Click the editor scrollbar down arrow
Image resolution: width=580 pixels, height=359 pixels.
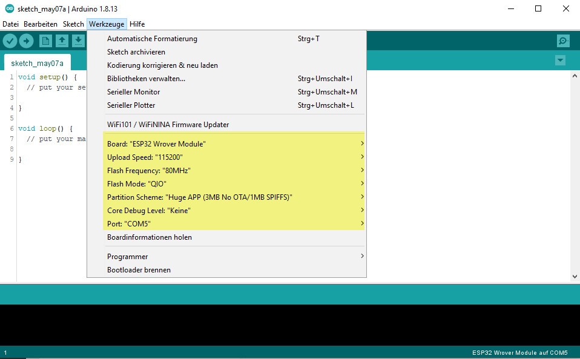pyautogui.click(x=575, y=277)
